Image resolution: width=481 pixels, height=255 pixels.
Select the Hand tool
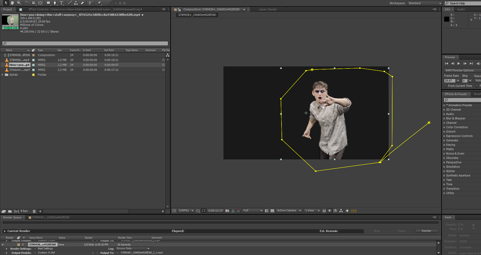[x=12, y=3]
